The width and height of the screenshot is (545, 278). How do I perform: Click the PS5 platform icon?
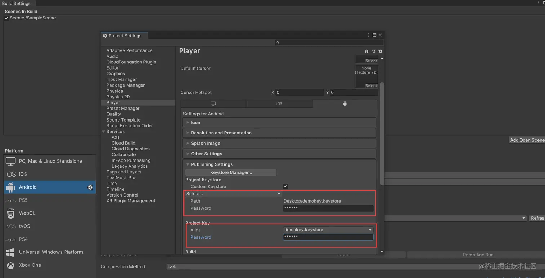pyautogui.click(x=11, y=200)
